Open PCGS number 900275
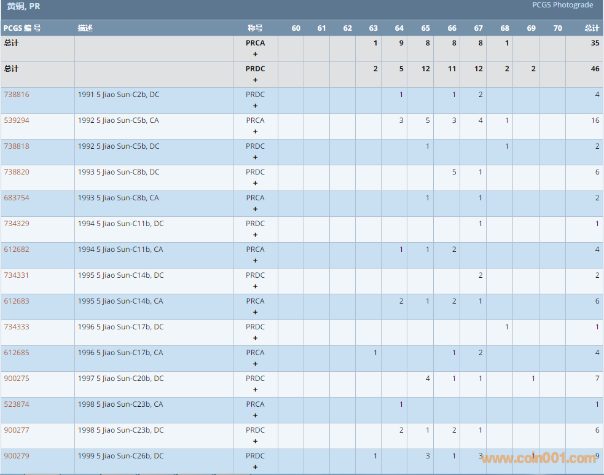The image size is (604, 475). click(x=17, y=379)
